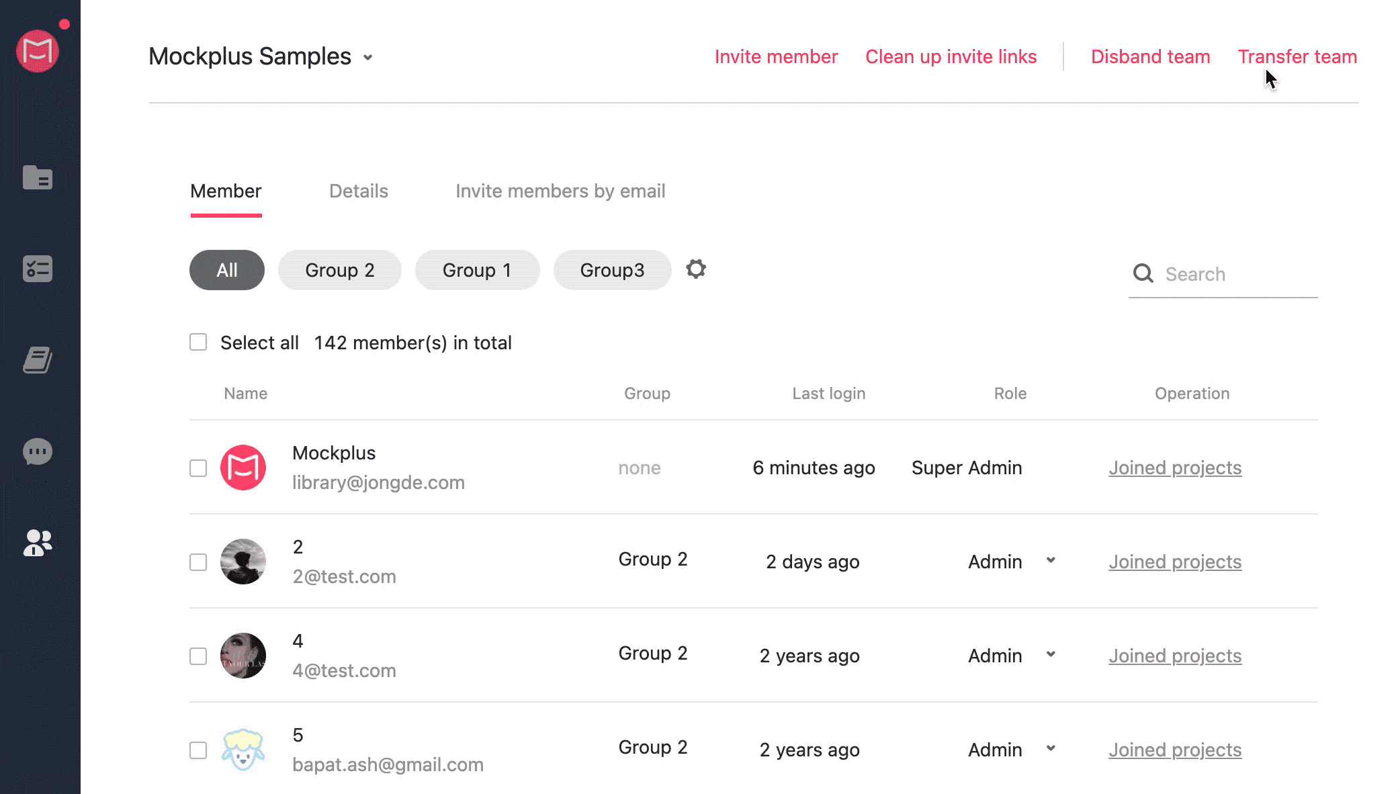The height and width of the screenshot is (794, 1400).
Task: Open Admin role dropdown for bapat.ash@gmail.com
Action: pyautogui.click(x=1051, y=748)
